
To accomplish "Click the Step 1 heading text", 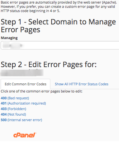I will pyautogui.click(x=58, y=26).
